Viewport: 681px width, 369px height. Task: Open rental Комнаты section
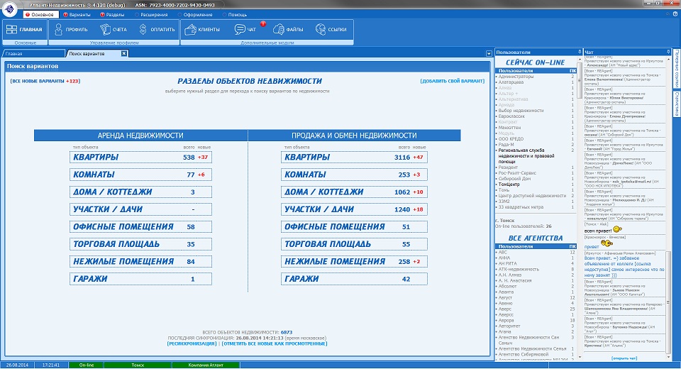coord(140,175)
